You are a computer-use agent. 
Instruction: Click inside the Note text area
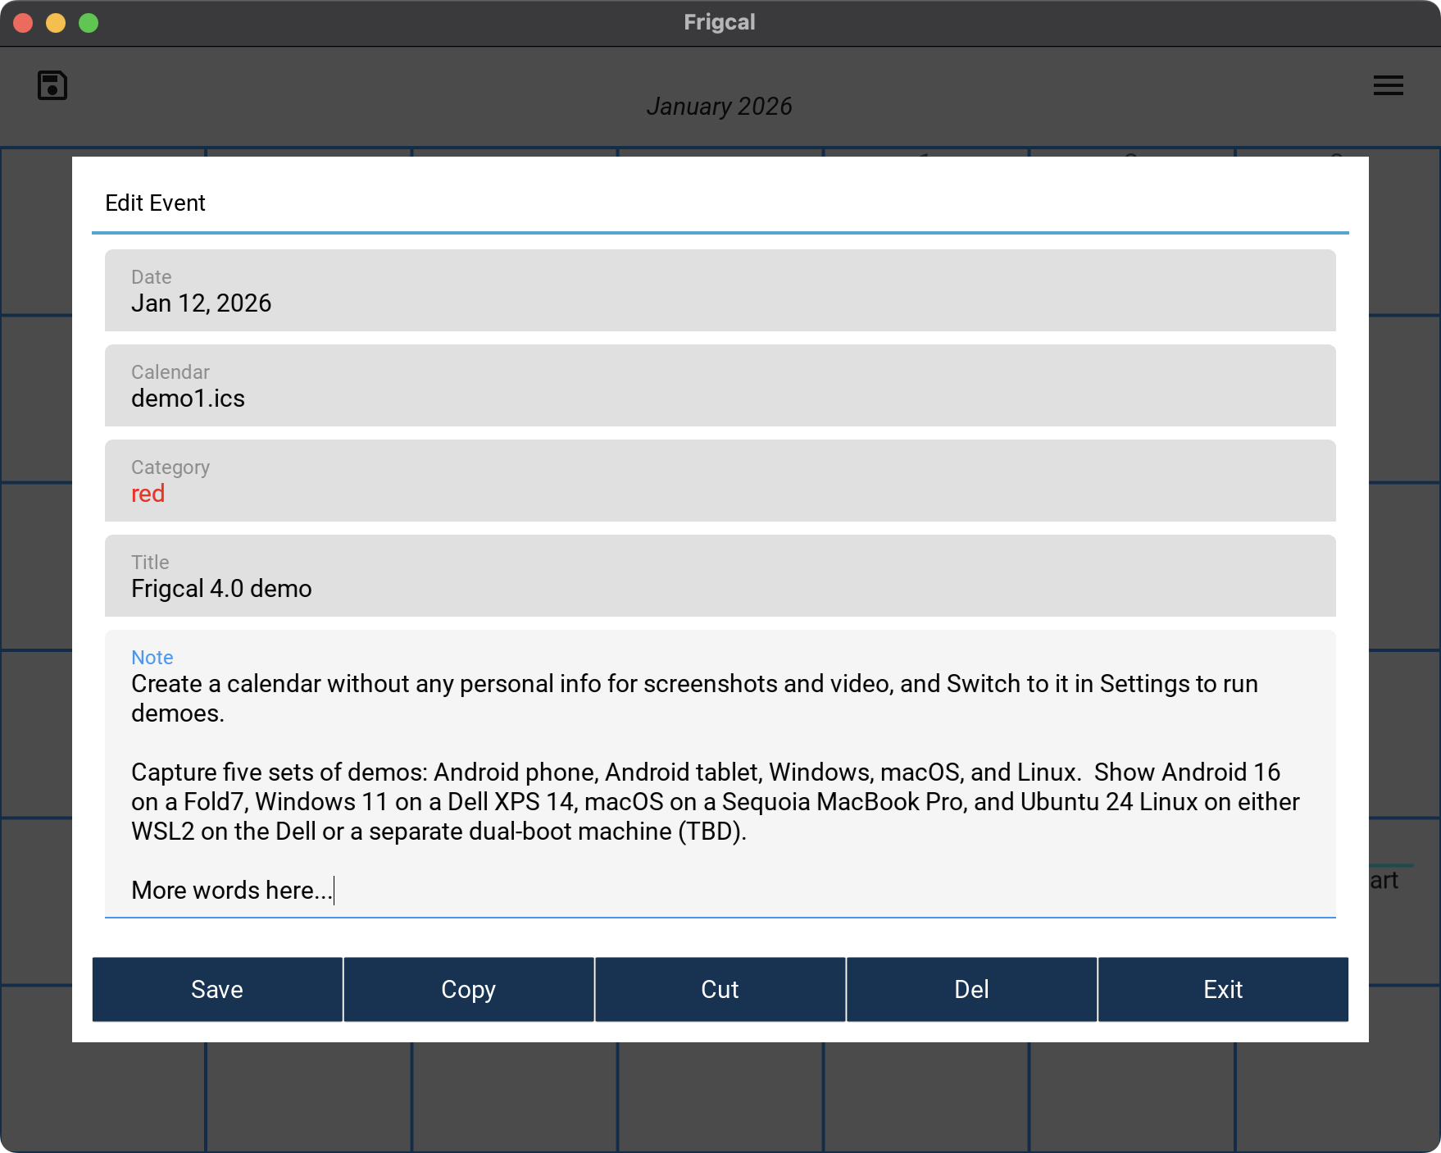click(720, 774)
